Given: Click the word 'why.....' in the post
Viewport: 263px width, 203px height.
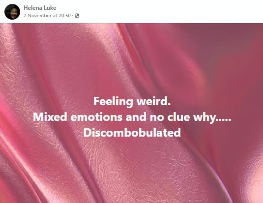Looking at the screenshot, I should (212, 117).
